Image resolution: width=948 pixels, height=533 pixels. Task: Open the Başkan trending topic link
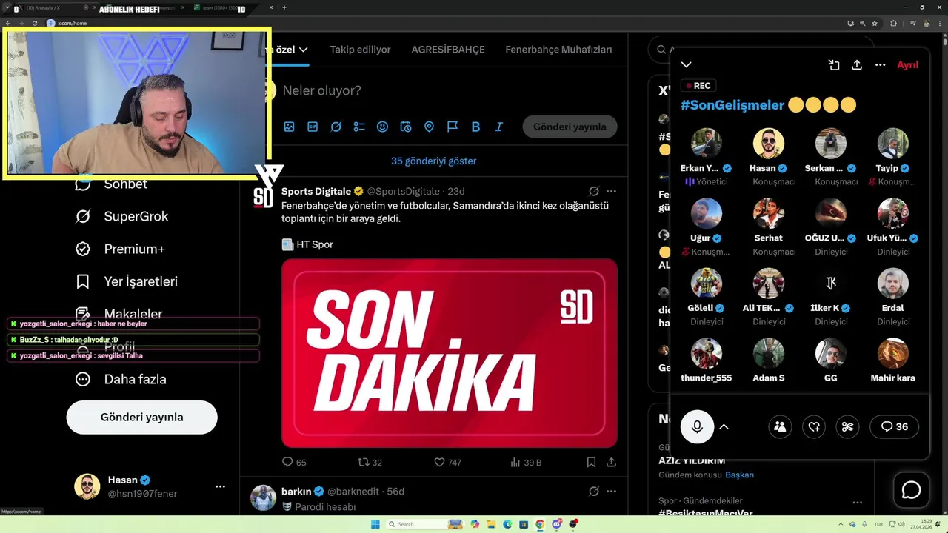[739, 475]
